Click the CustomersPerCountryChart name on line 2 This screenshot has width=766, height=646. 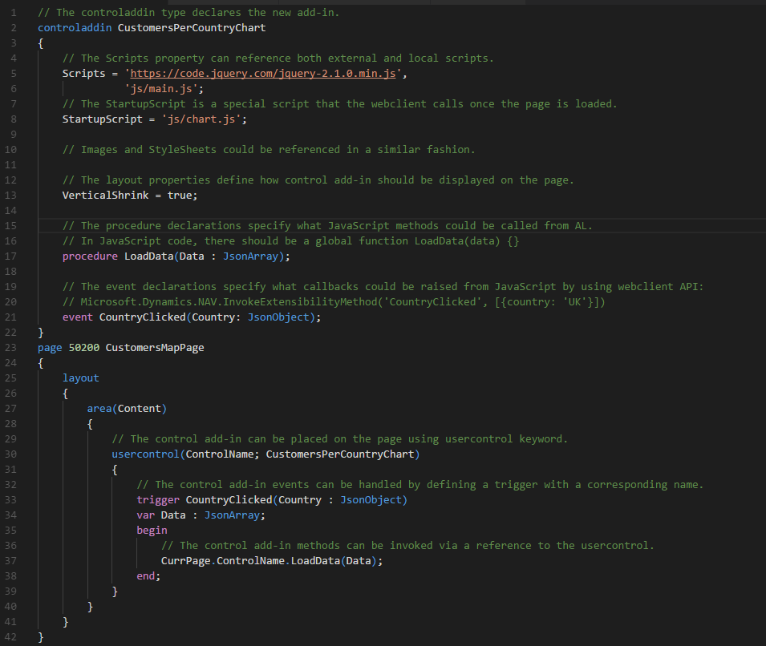pos(192,27)
